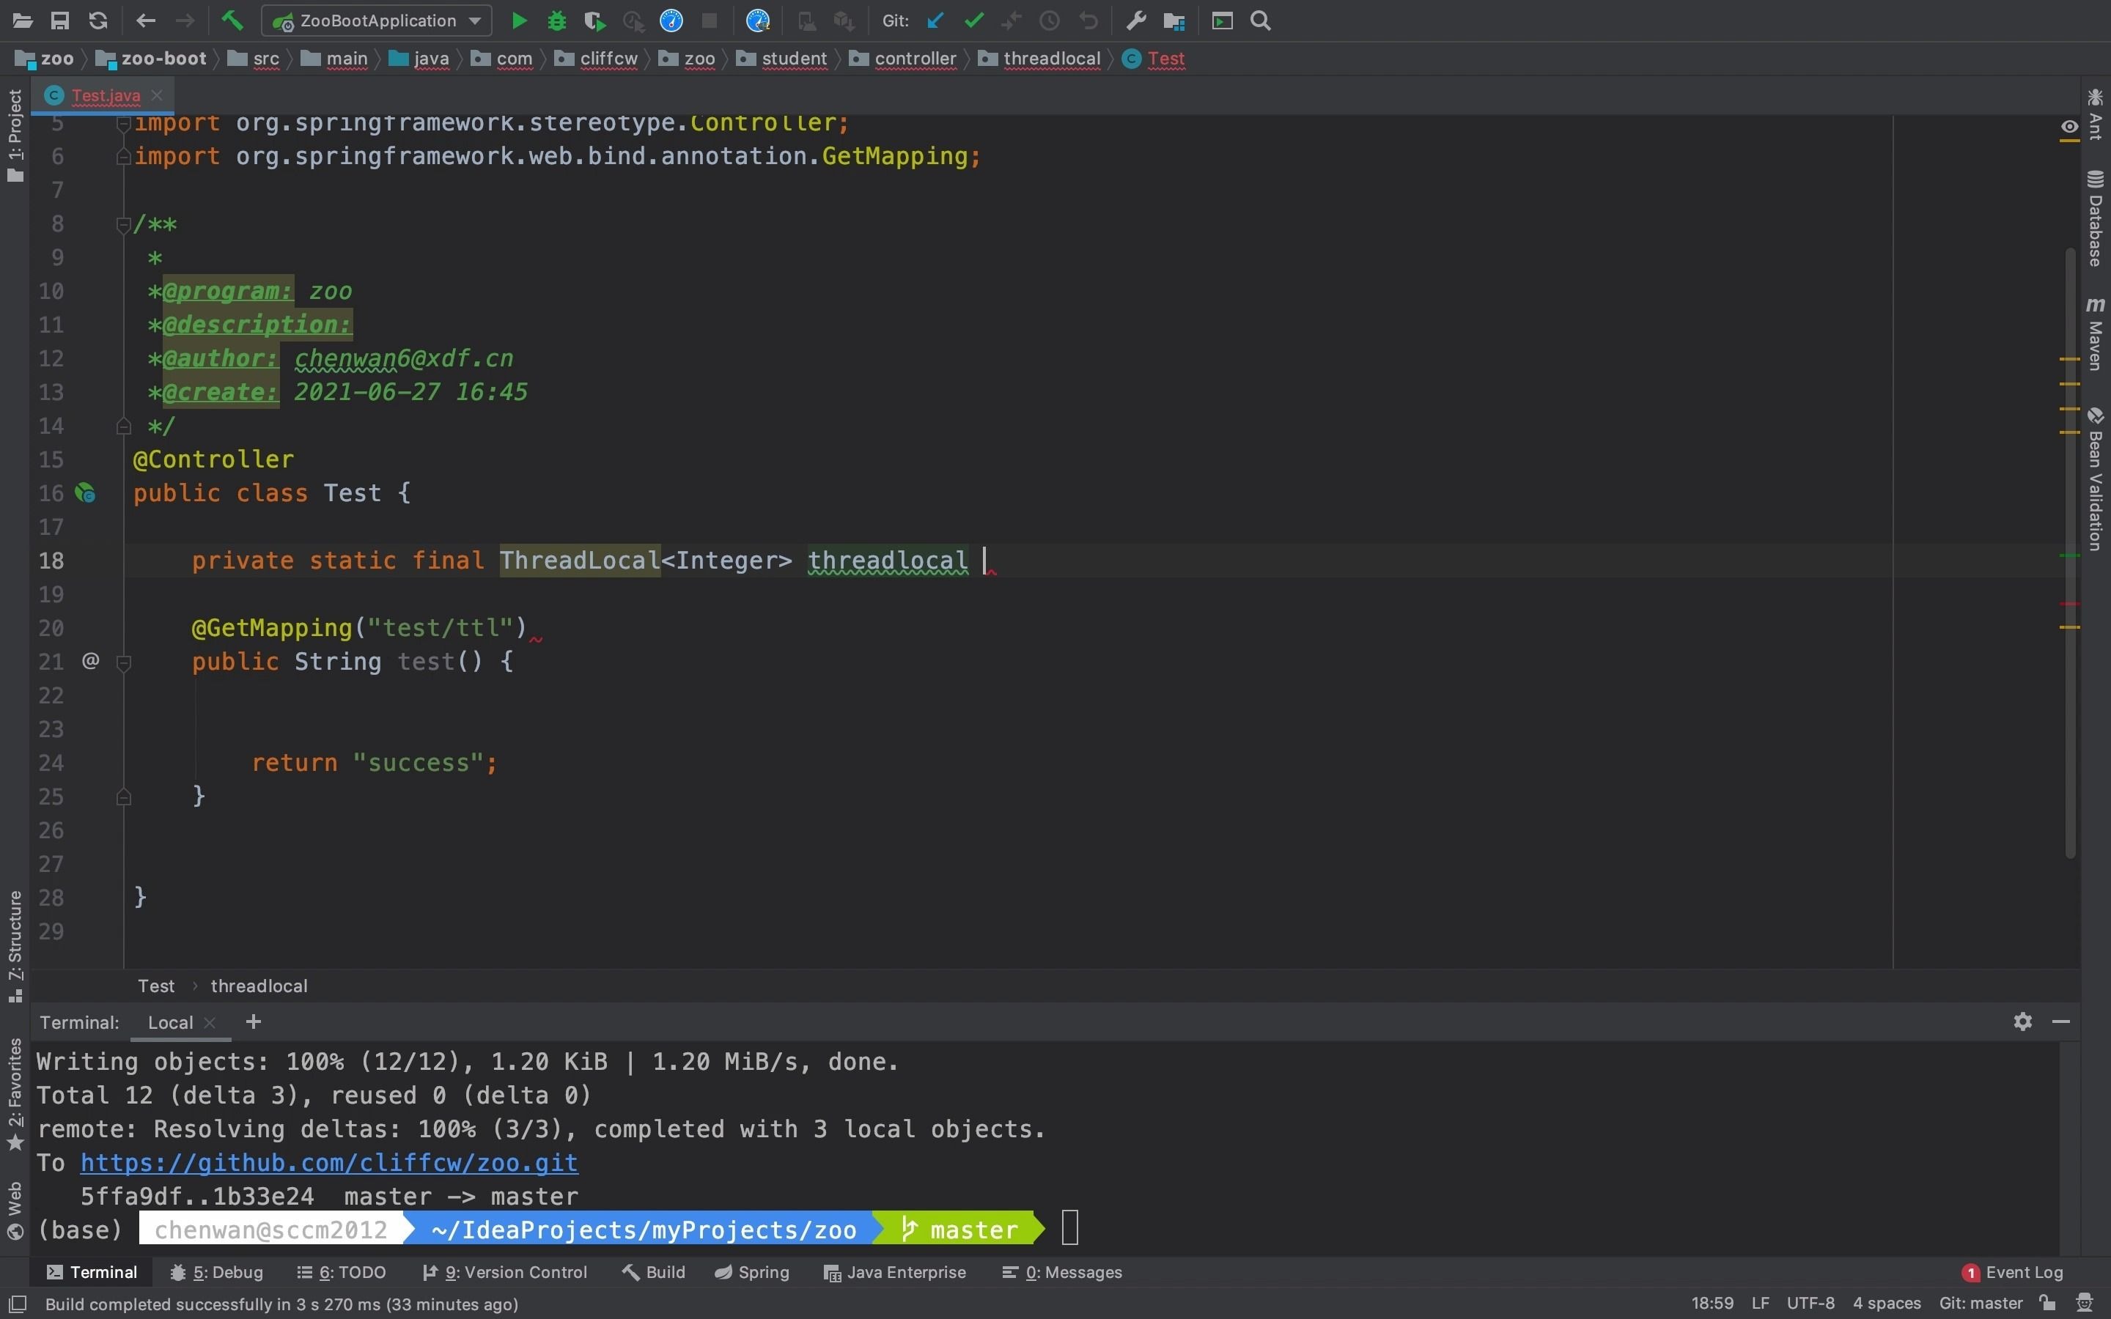Open the Version Control tool window tab
This screenshot has width=2111, height=1319.
[x=504, y=1272]
